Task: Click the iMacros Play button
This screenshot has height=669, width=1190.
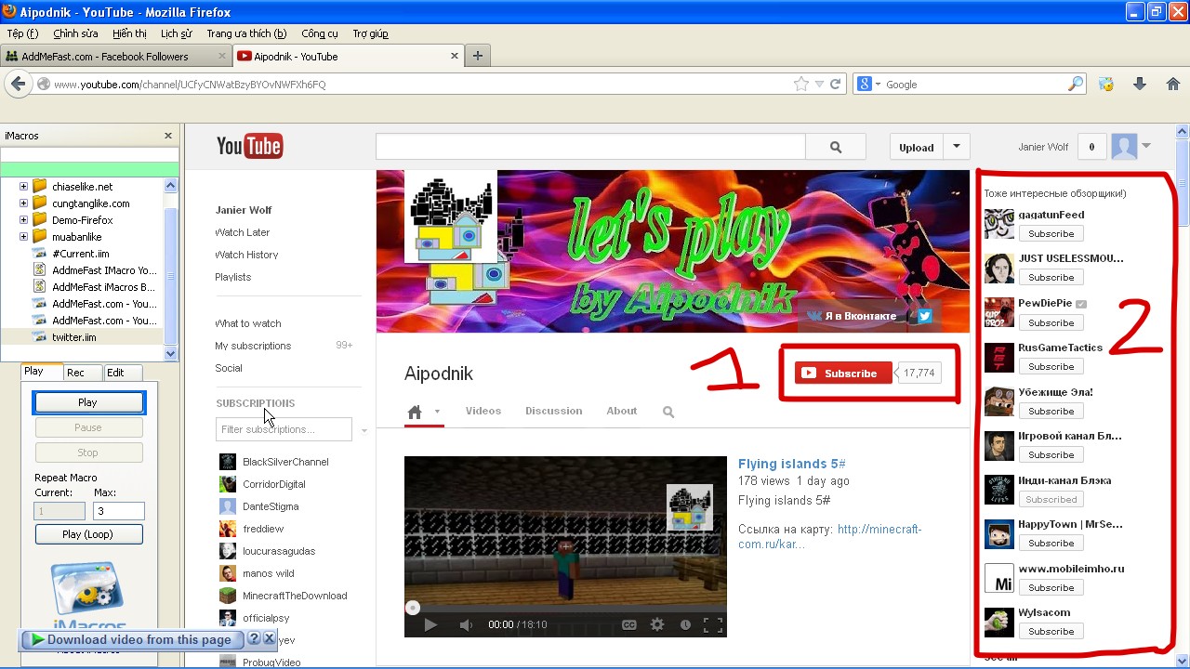Action: [88, 402]
